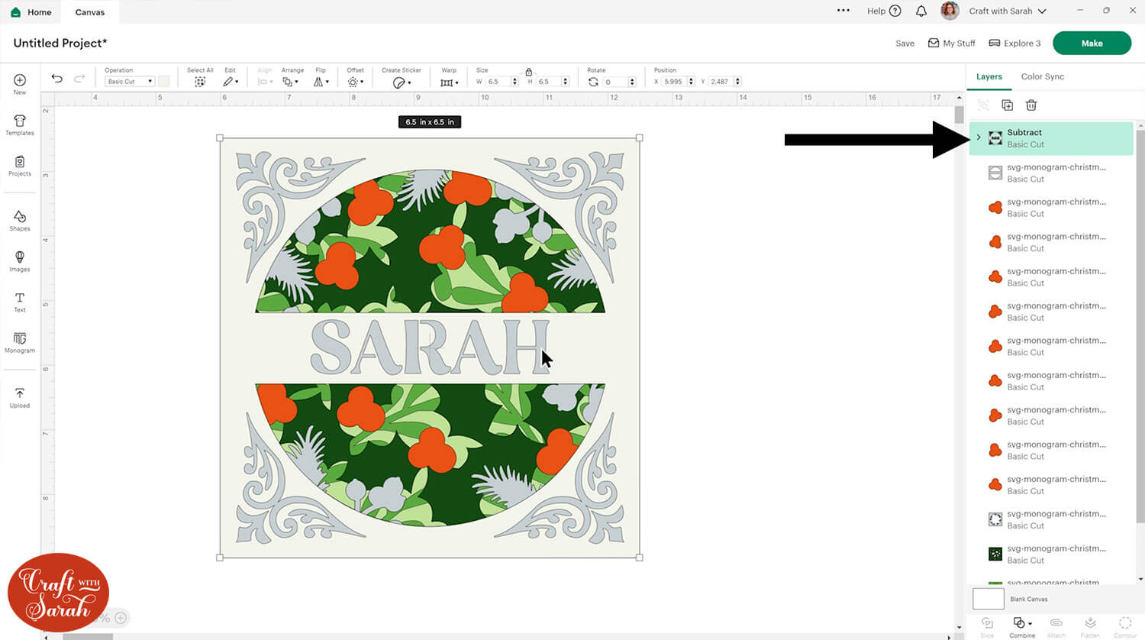
Task: Open the Combine dropdown menu
Action: (x=1021, y=625)
